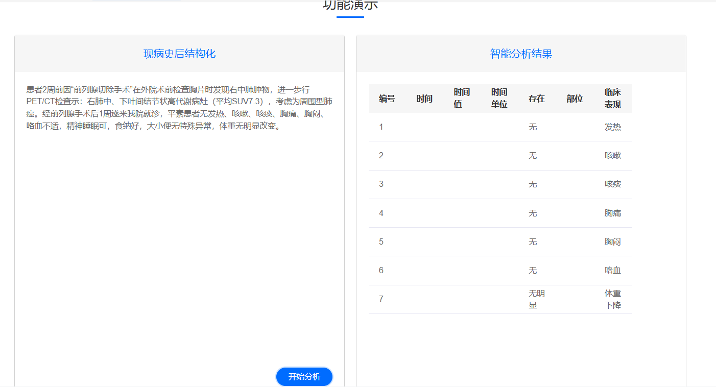Image resolution: width=716 pixels, height=387 pixels.
Task: Select the 咳嗽 cell in row 2
Action: [612, 156]
